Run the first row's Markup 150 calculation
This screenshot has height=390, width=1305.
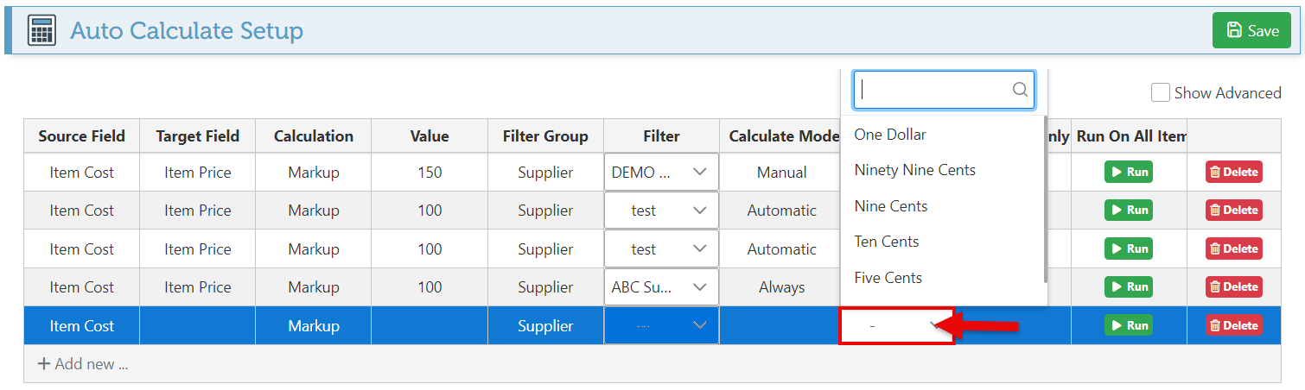coord(1128,172)
